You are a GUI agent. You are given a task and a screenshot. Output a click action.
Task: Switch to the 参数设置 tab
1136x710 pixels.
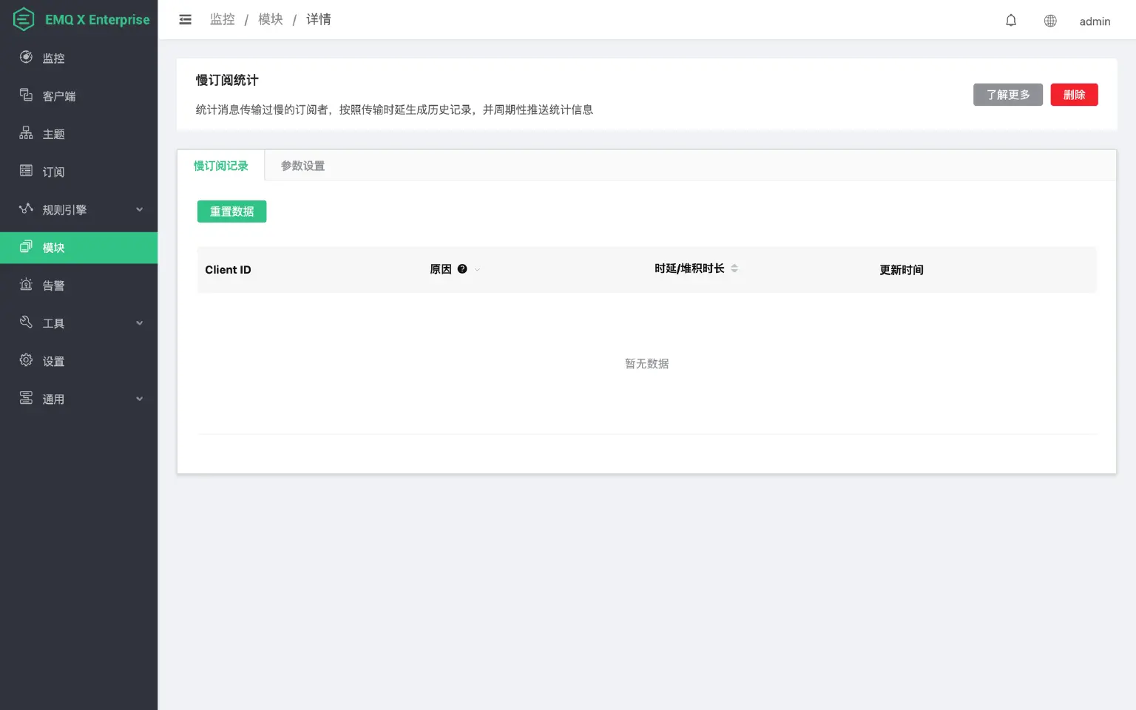(301, 166)
